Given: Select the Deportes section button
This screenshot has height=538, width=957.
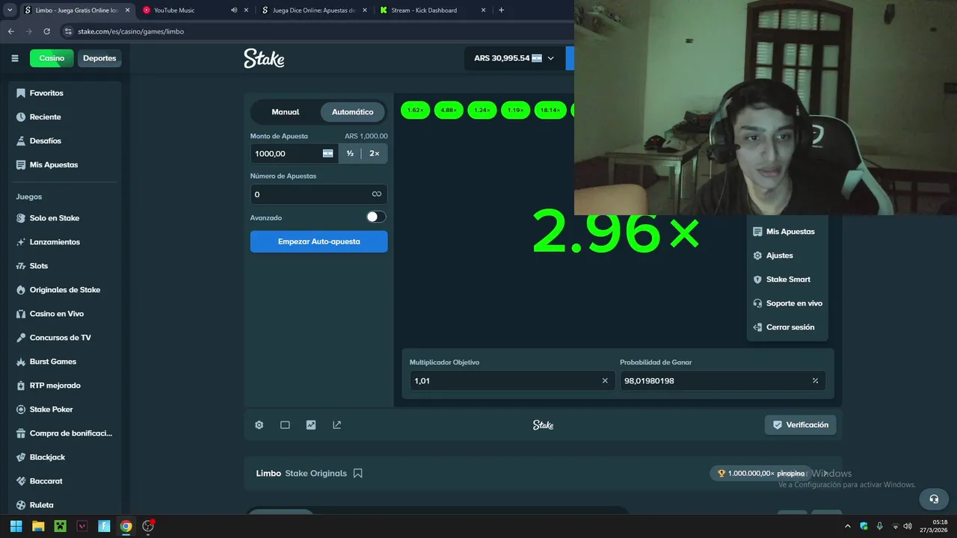Looking at the screenshot, I should tap(99, 58).
